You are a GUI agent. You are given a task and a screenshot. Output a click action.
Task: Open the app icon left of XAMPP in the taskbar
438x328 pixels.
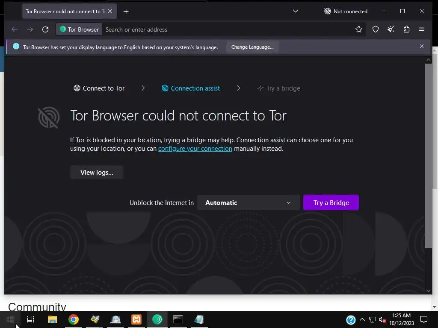pyautogui.click(x=115, y=319)
